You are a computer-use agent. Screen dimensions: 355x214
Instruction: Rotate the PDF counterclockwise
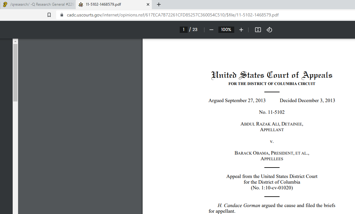(x=269, y=30)
